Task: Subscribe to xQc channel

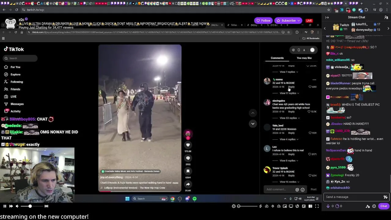Action: click(x=288, y=20)
